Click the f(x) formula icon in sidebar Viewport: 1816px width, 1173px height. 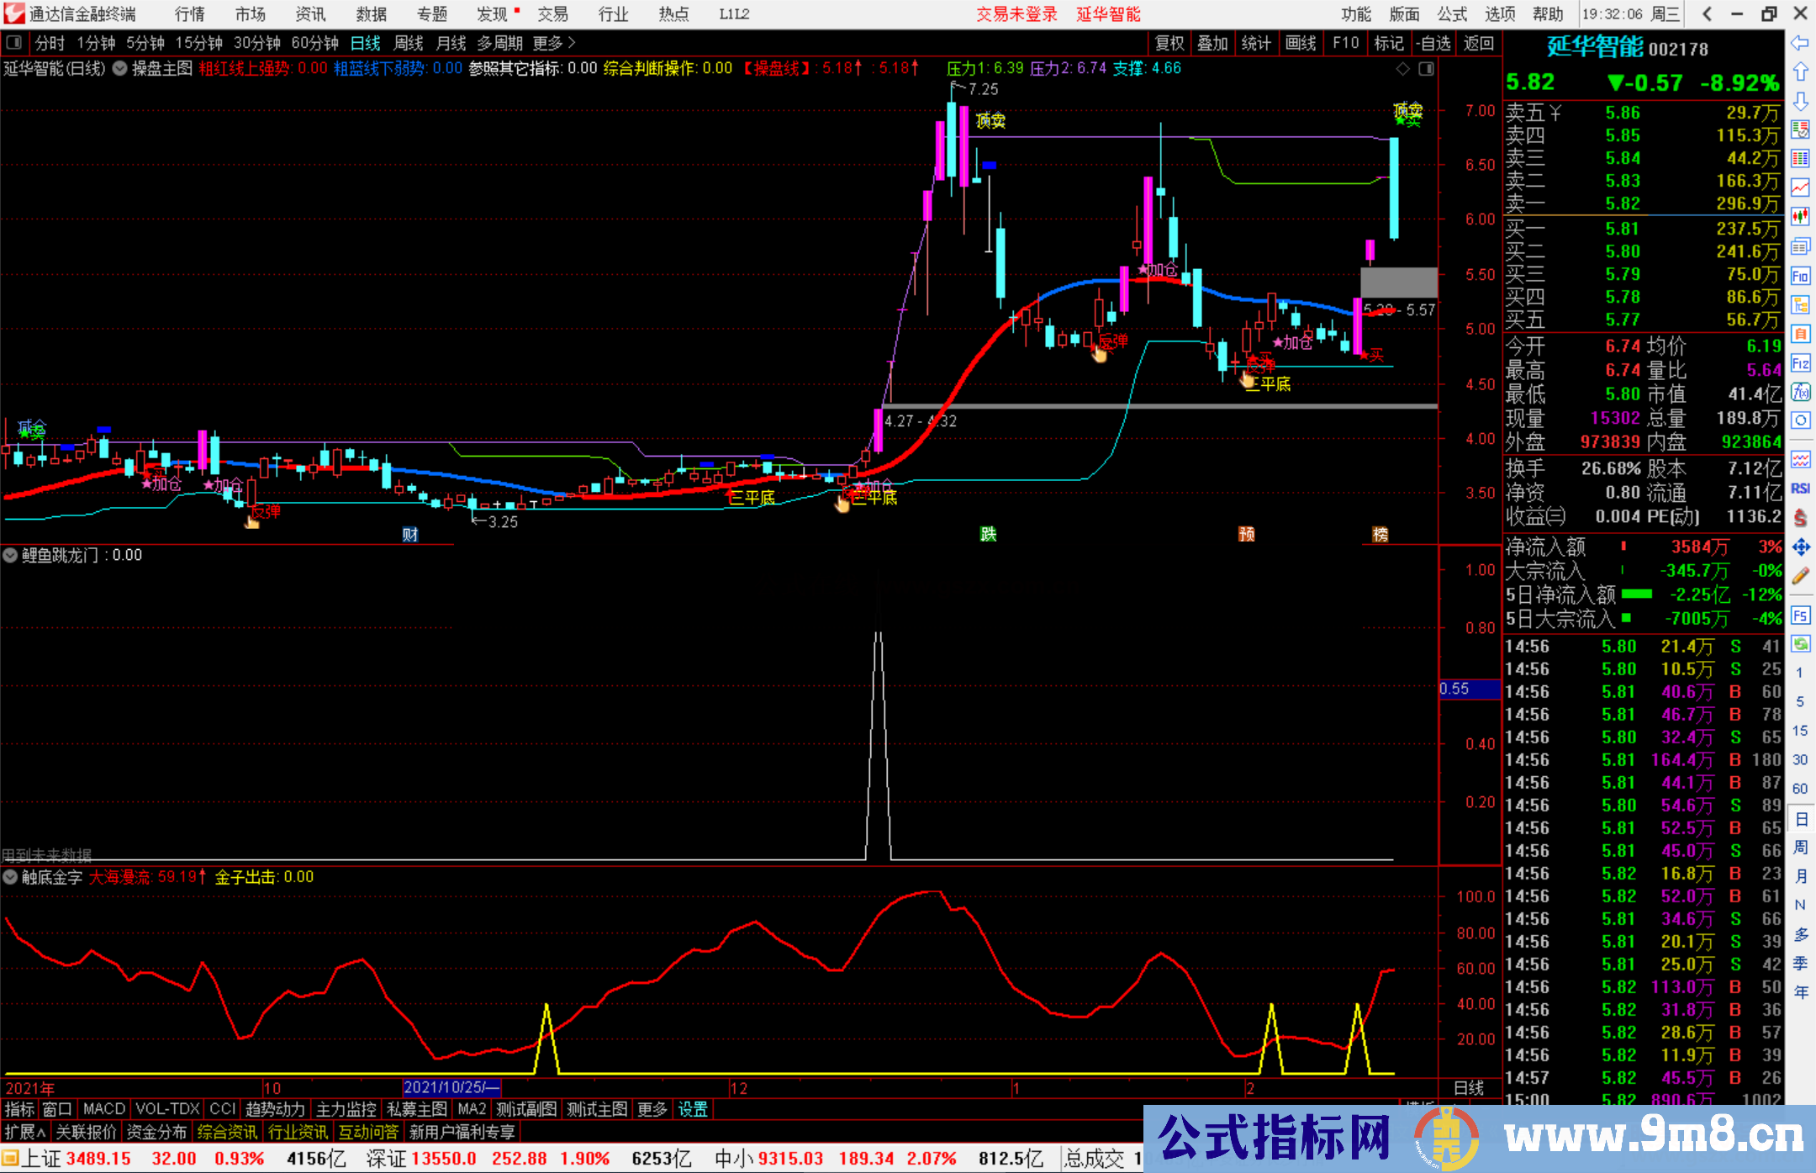click(x=1800, y=392)
